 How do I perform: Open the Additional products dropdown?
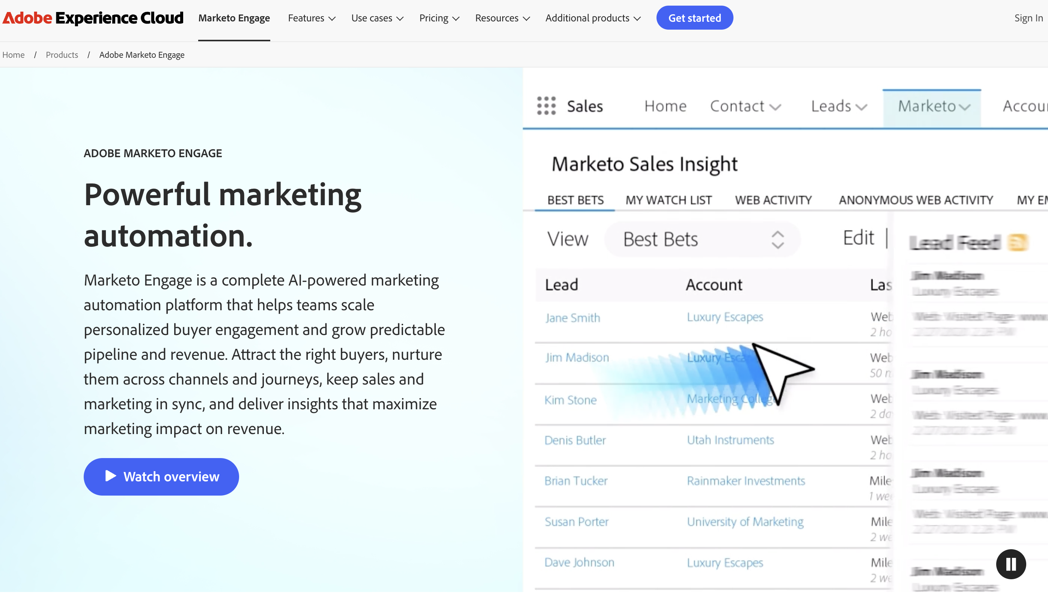(593, 18)
